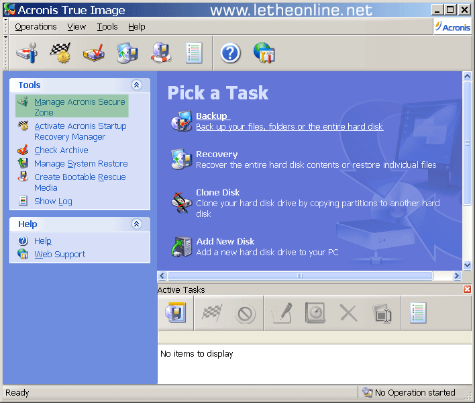Click Check Archive toolbar icon with checkmark
Viewport: 475px width, 403px height.
[x=94, y=53]
